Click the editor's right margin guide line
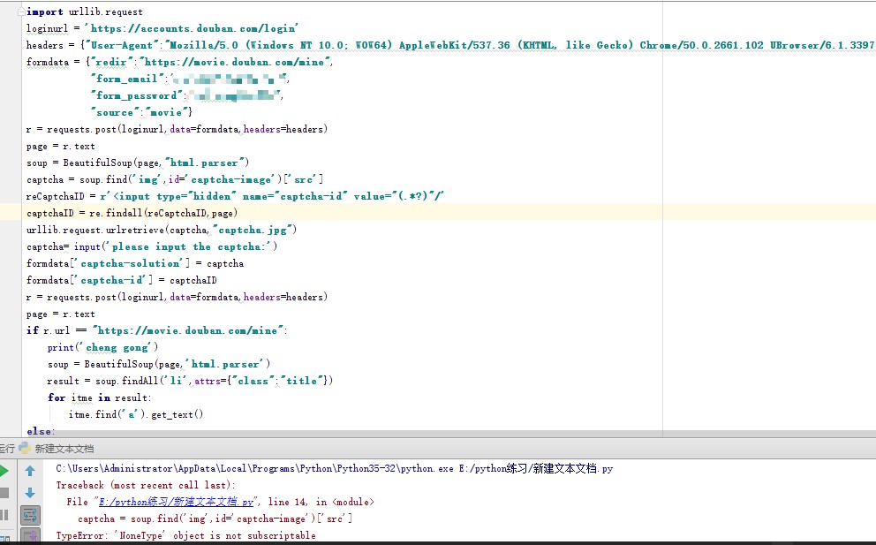The width and height of the screenshot is (876, 545). point(663,265)
